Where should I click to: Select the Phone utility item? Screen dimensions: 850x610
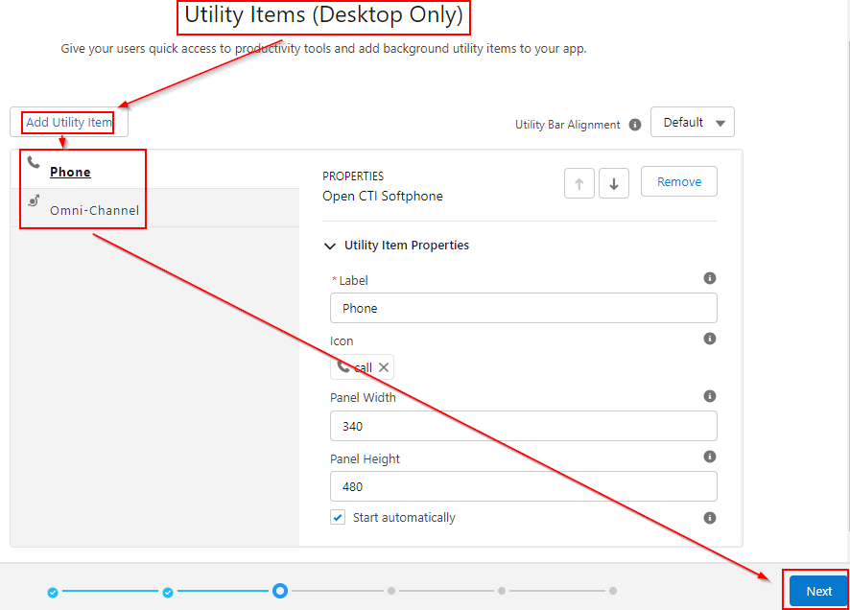[x=70, y=173]
